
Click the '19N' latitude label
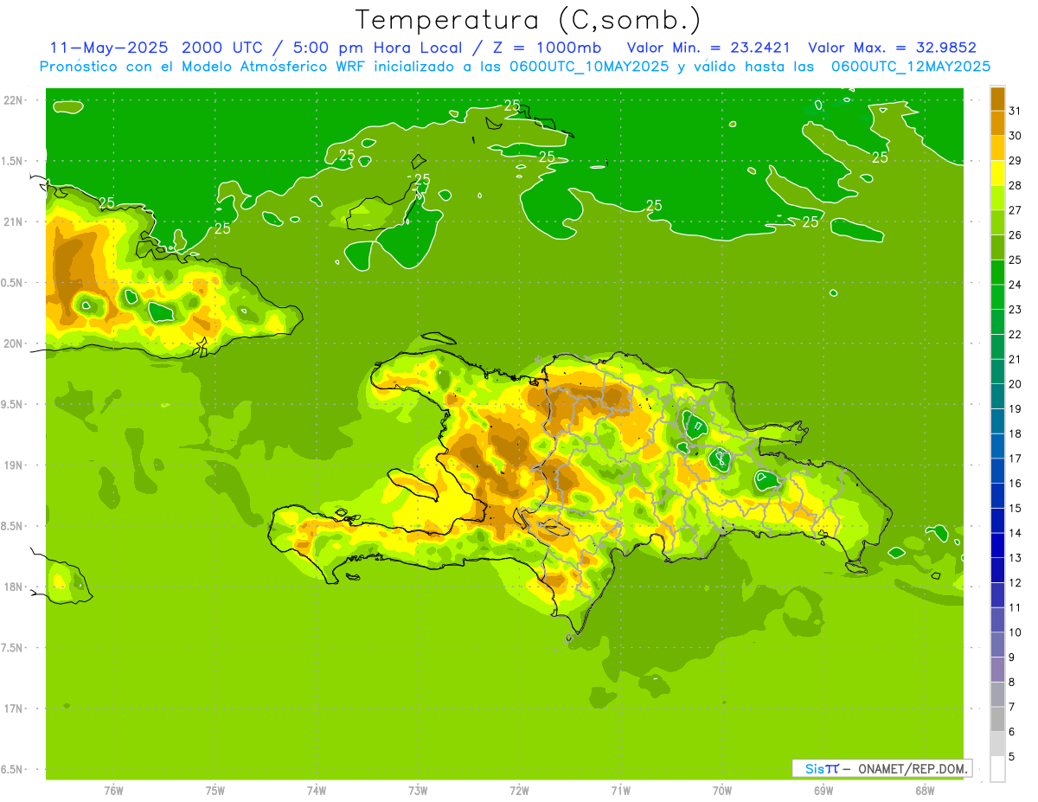coord(12,465)
